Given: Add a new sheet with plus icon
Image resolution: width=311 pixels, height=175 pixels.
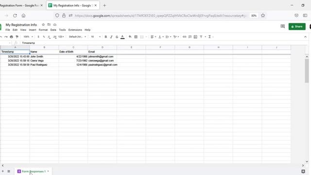Looking at the screenshot, I should click(3, 171).
